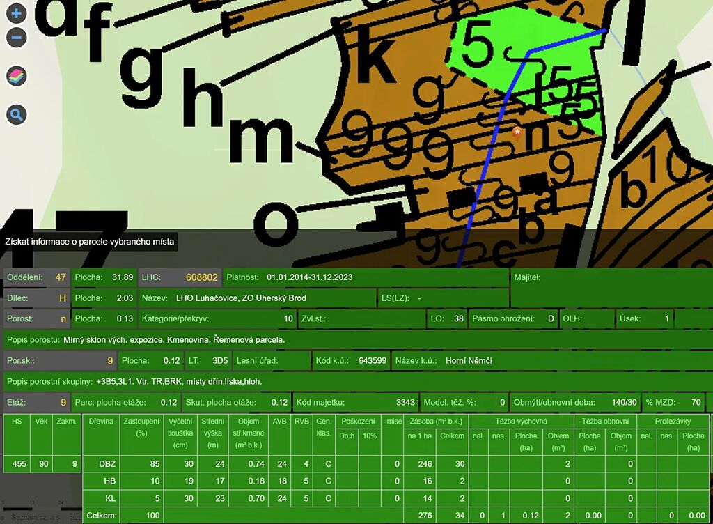This screenshot has height=524, width=713.
Task: Click the LHC value 608802
Action: 201,277
